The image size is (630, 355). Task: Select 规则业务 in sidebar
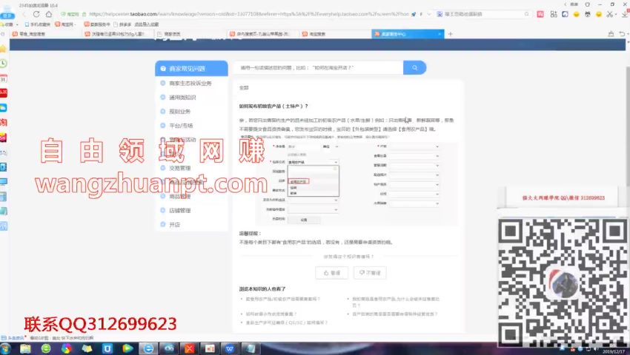click(x=179, y=112)
